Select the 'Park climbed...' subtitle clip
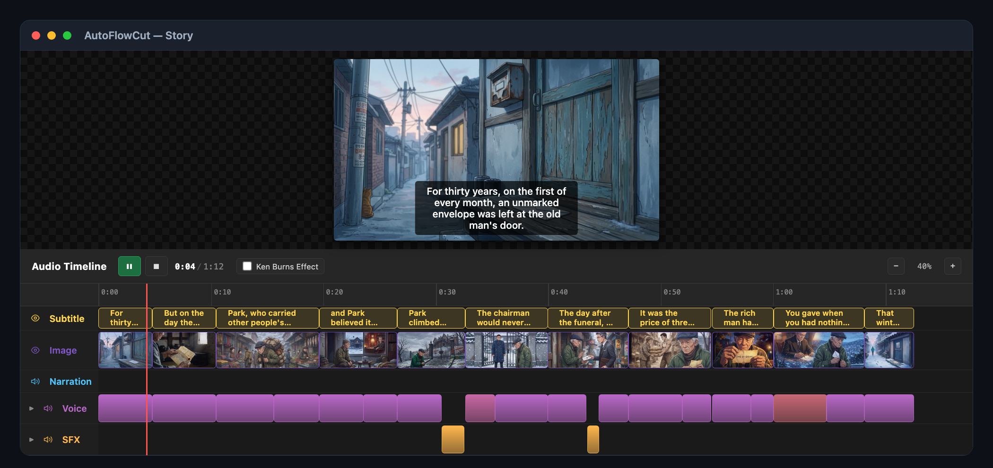The width and height of the screenshot is (993, 468). [431, 318]
